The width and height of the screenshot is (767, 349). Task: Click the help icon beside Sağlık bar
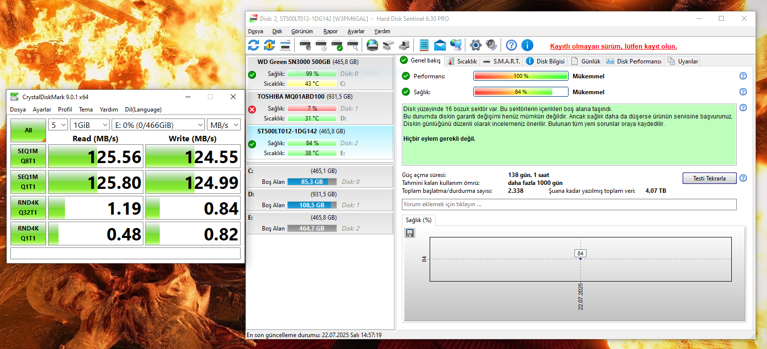tap(743, 92)
